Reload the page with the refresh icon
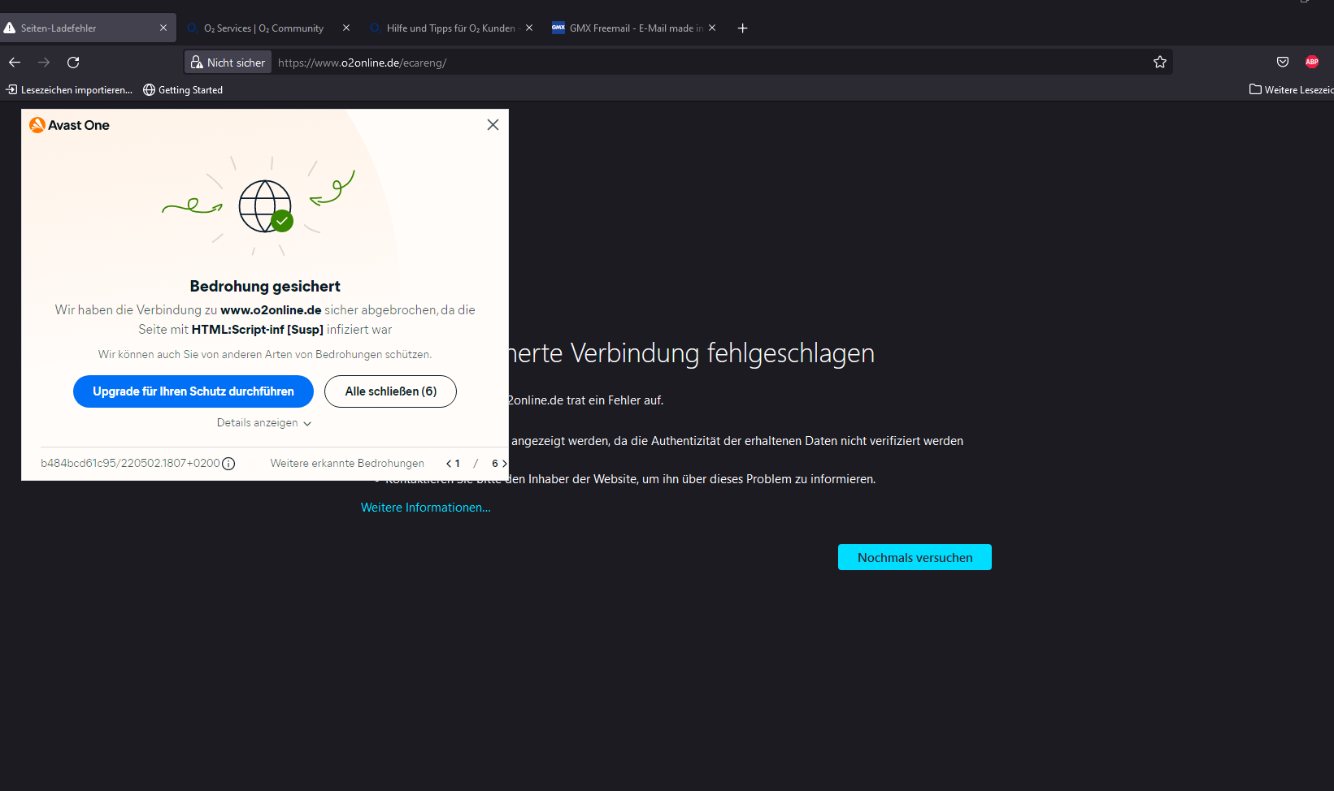 point(73,63)
